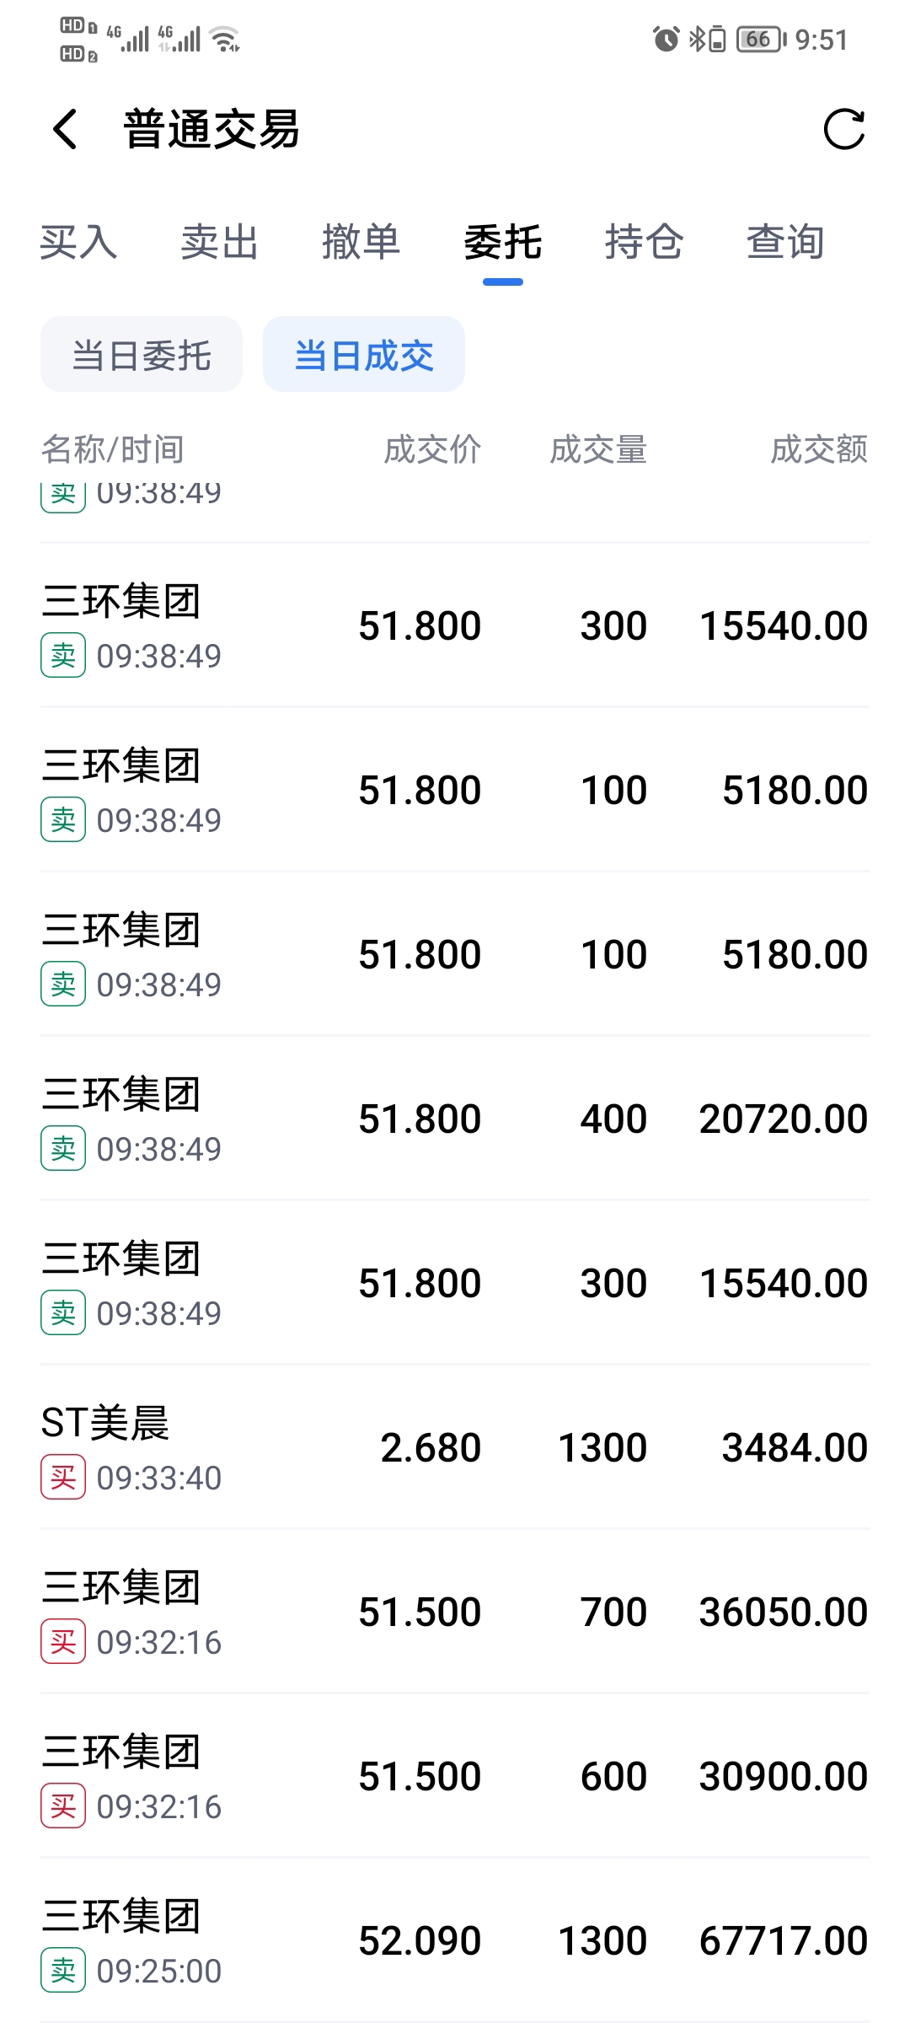Open the 持仓 tab
The width and height of the screenshot is (910, 2023).
[644, 243]
